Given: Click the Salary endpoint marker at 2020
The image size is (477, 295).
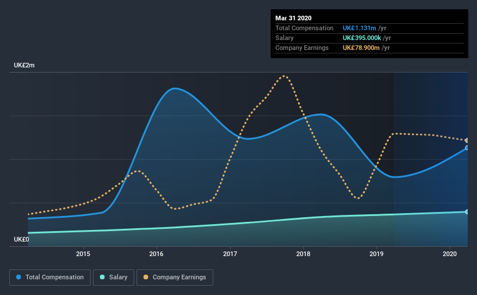Looking at the screenshot, I should coord(467,212).
